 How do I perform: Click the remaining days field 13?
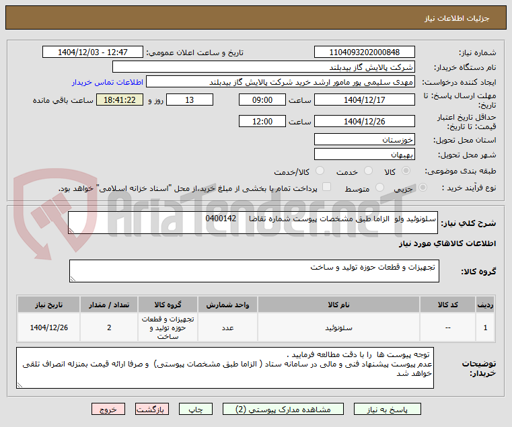click(190, 100)
